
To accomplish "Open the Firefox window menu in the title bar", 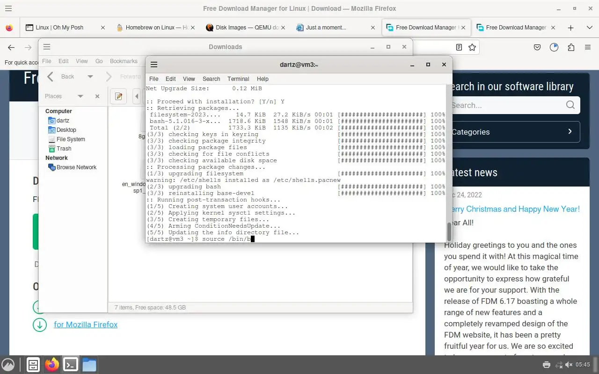I will (8, 8).
